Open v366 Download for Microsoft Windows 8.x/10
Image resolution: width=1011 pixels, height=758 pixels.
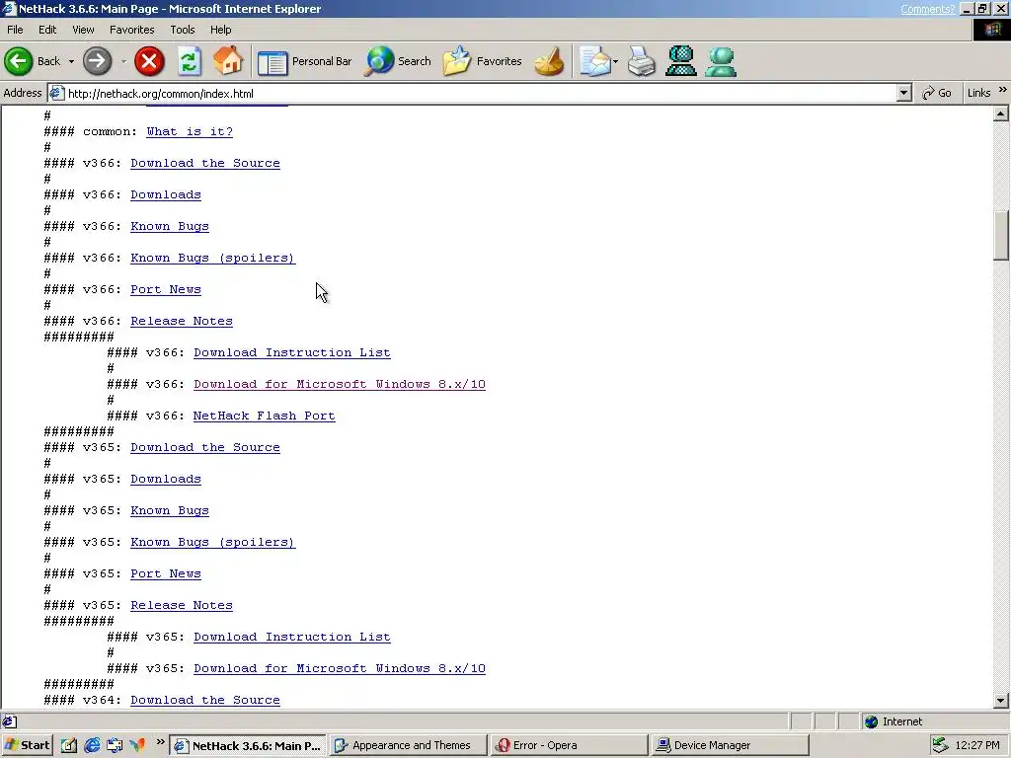pyautogui.click(x=340, y=384)
